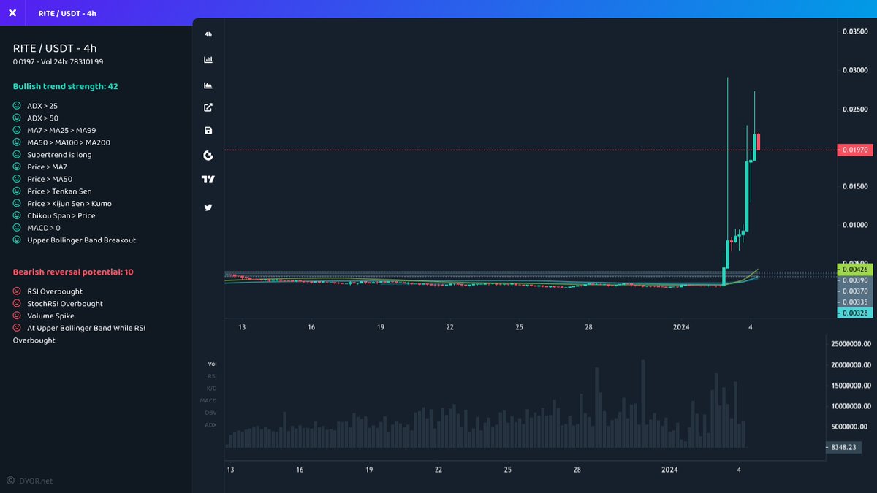Image resolution: width=877 pixels, height=493 pixels.
Task: Click the 0.03000 price axis label
Action: pos(855,70)
